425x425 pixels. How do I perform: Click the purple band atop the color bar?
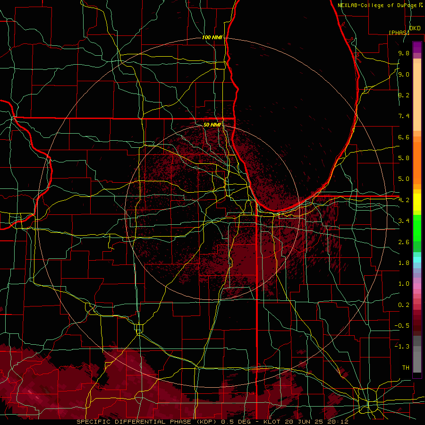(417, 47)
